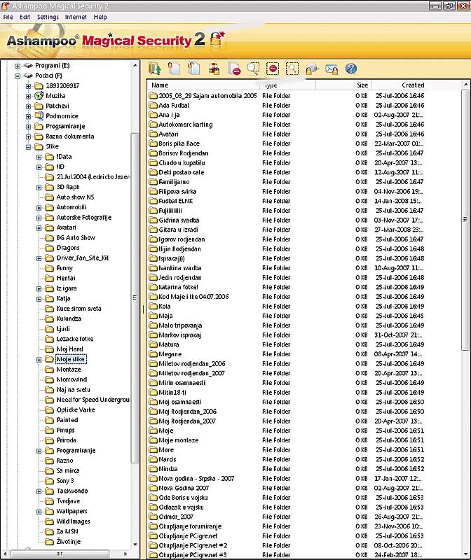Screen dimensions: 471x560
Task: Click the wipe file icon with red minus
Action: [x=234, y=68]
